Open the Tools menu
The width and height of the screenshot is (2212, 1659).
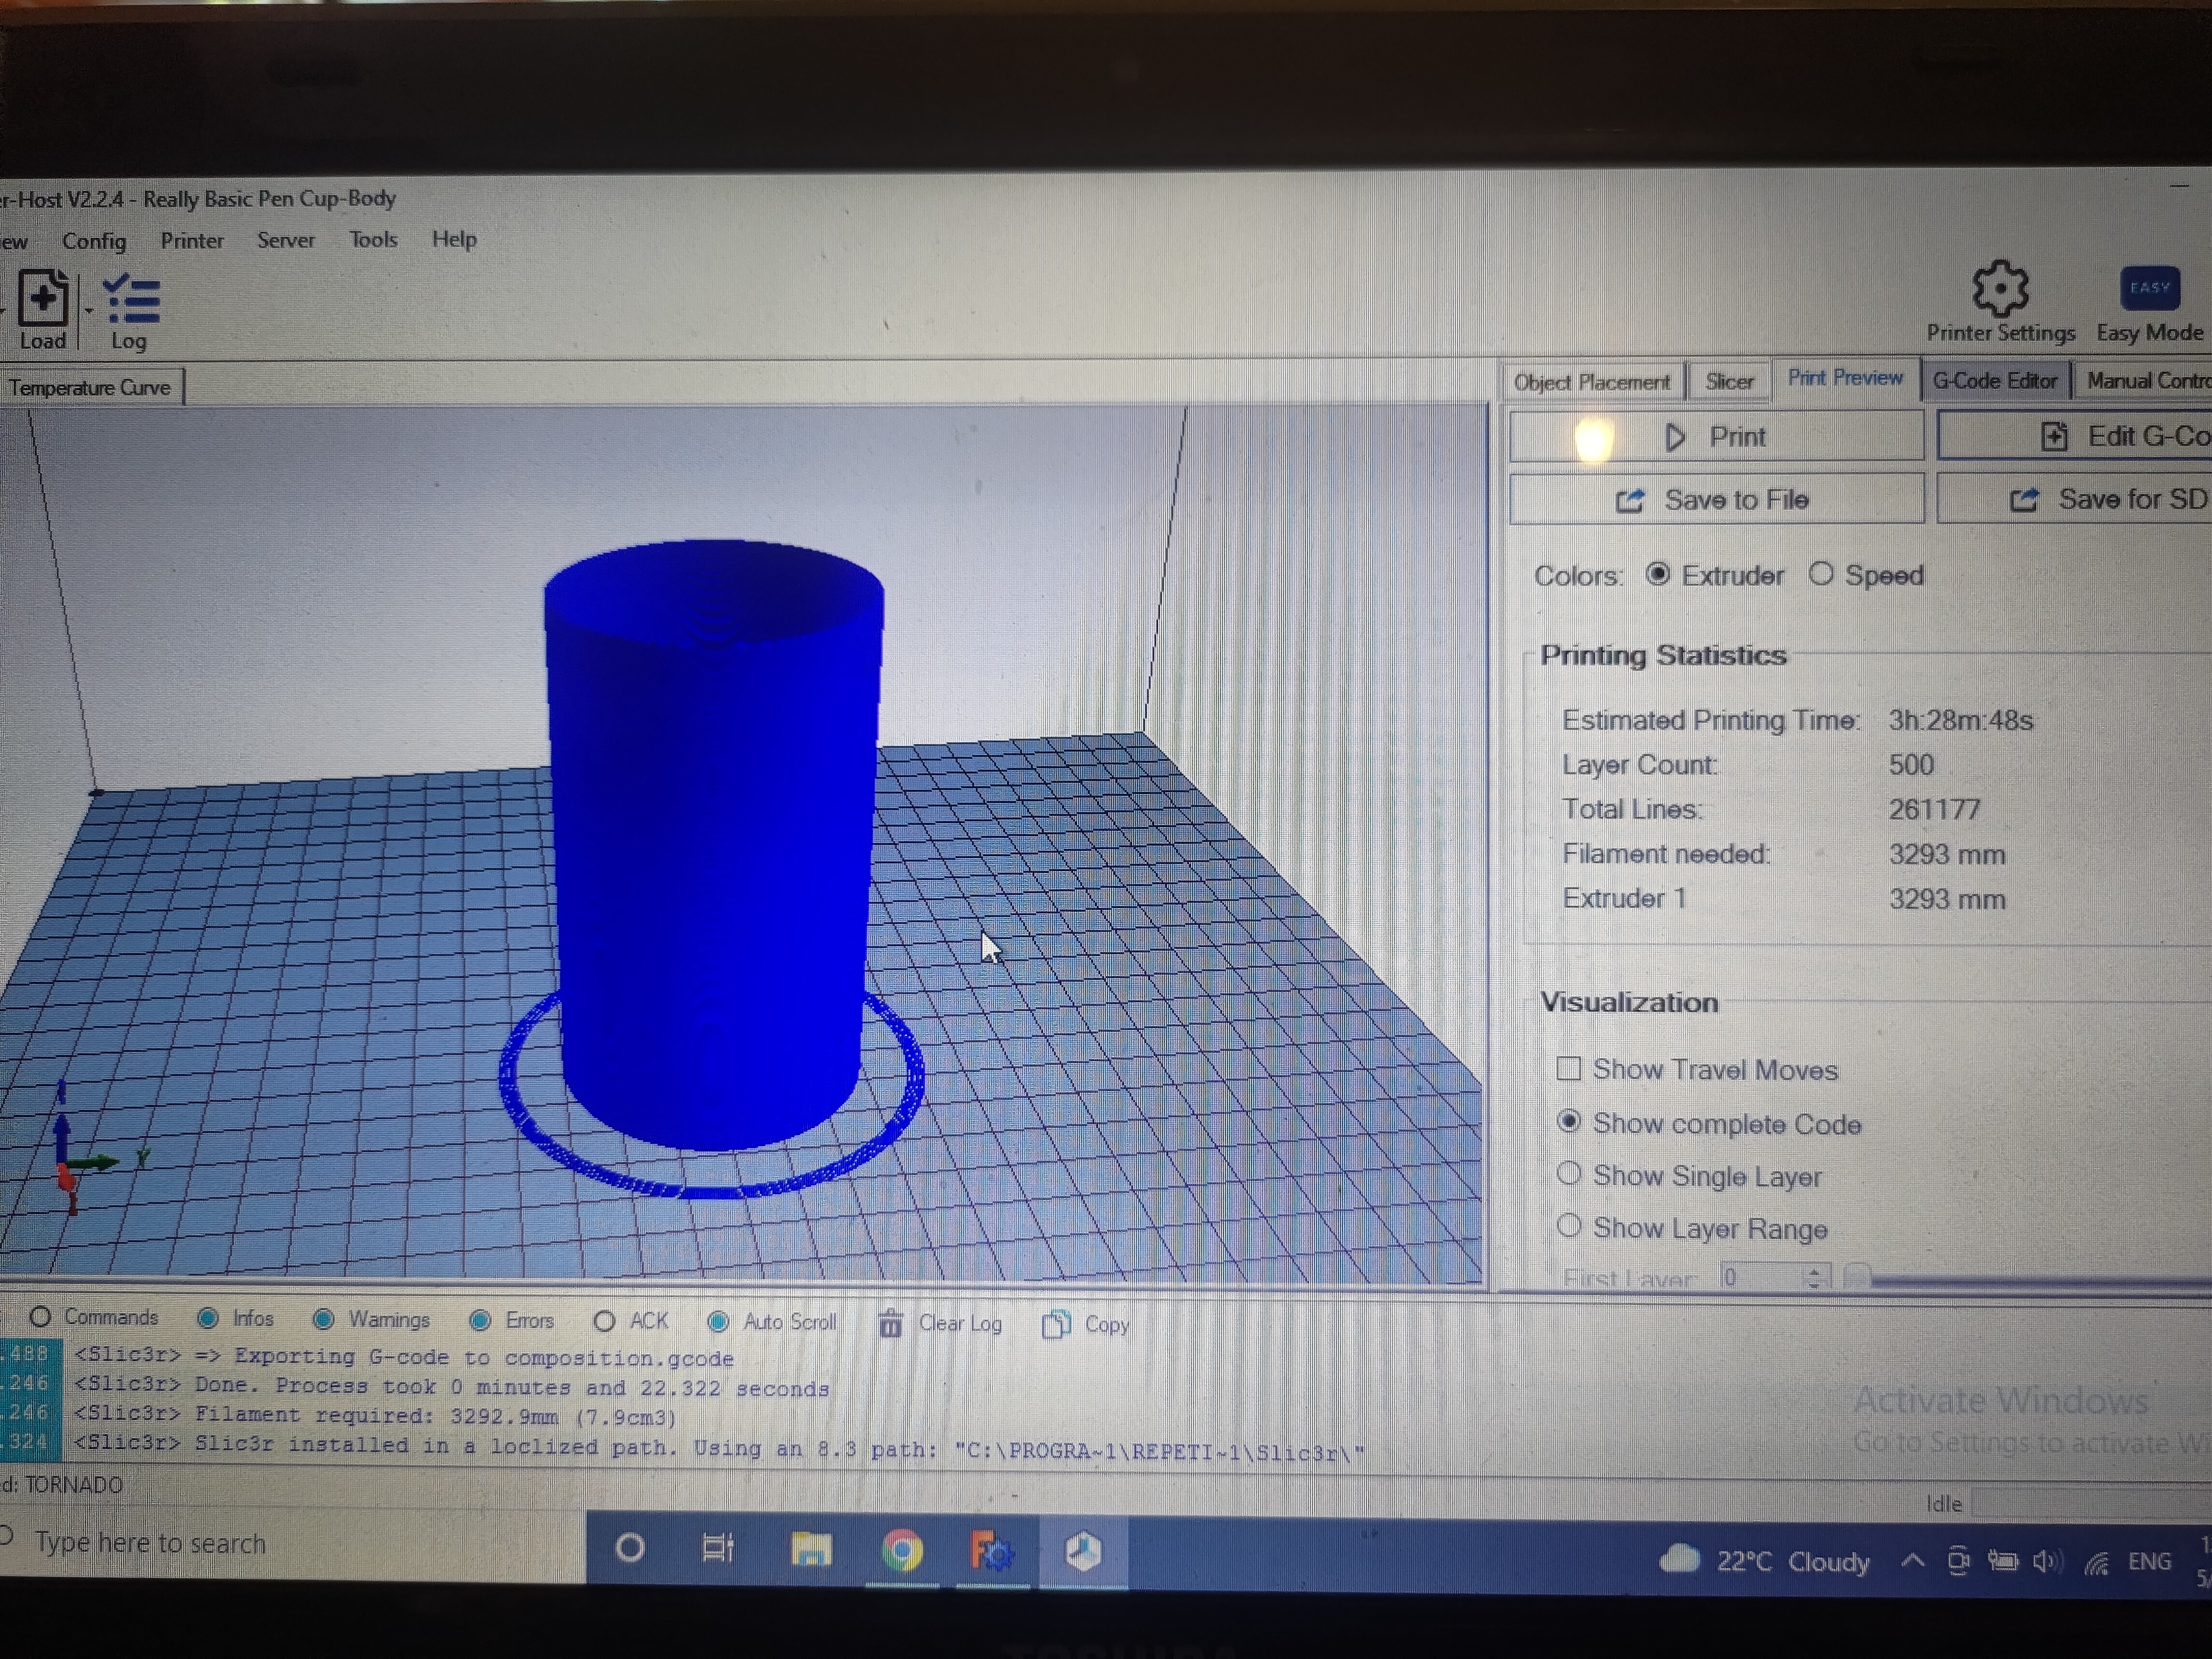tap(373, 239)
